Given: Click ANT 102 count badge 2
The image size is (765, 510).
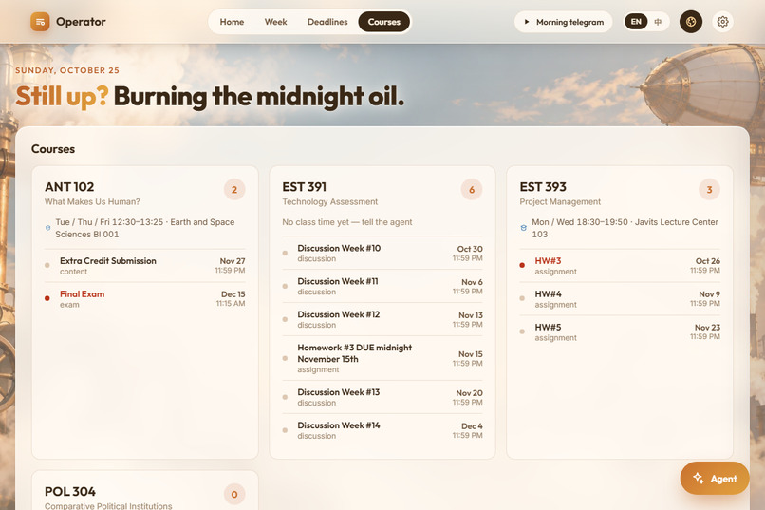Looking at the screenshot, I should pos(234,189).
